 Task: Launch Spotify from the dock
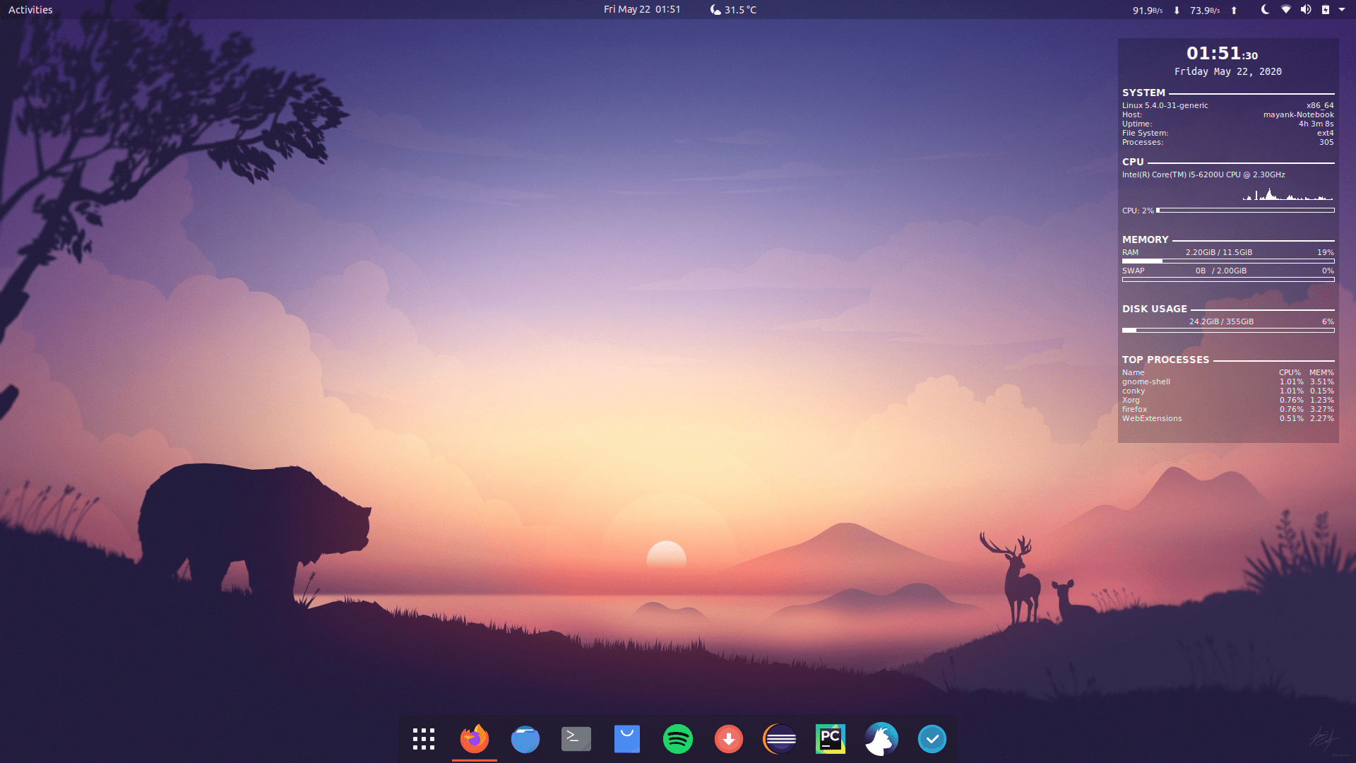tap(678, 739)
